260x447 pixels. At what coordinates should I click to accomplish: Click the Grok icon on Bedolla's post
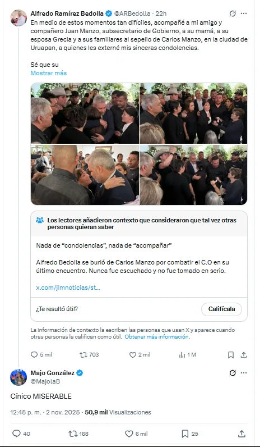point(233,13)
